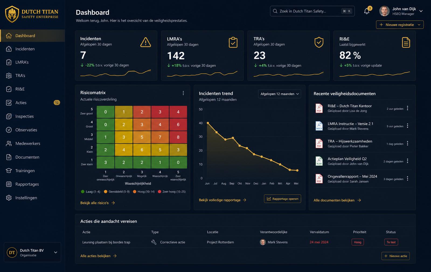Click the risk matrix cell showing 8
Screen dimensions: 431x272
[x=178, y=137]
